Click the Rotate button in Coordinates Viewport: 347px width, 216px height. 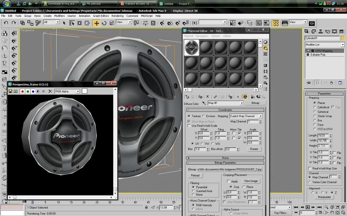pyautogui.click(x=254, y=149)
